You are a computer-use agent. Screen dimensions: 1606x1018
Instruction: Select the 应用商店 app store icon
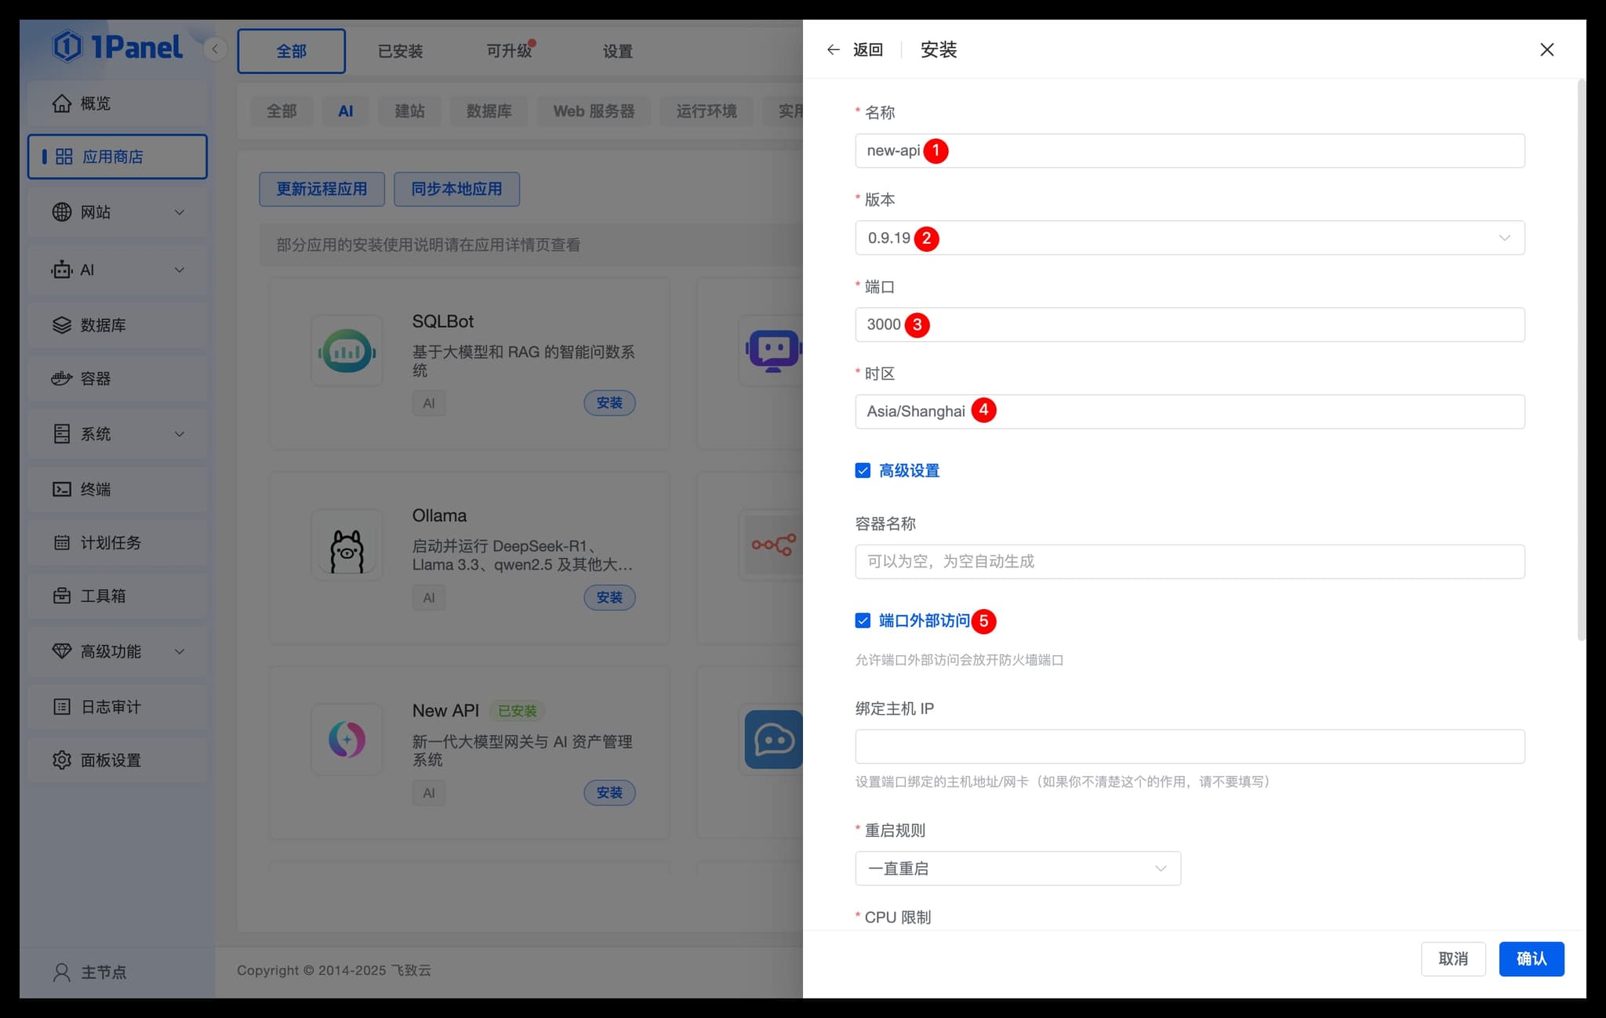click(64, 156)
